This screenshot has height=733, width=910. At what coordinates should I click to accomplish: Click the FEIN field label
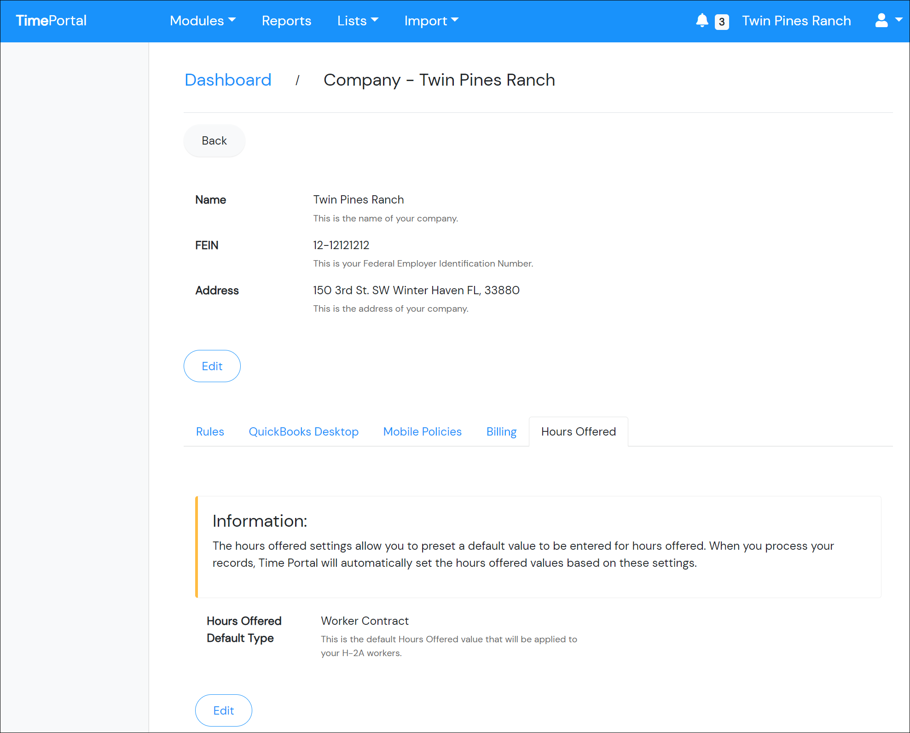[207, 245]
